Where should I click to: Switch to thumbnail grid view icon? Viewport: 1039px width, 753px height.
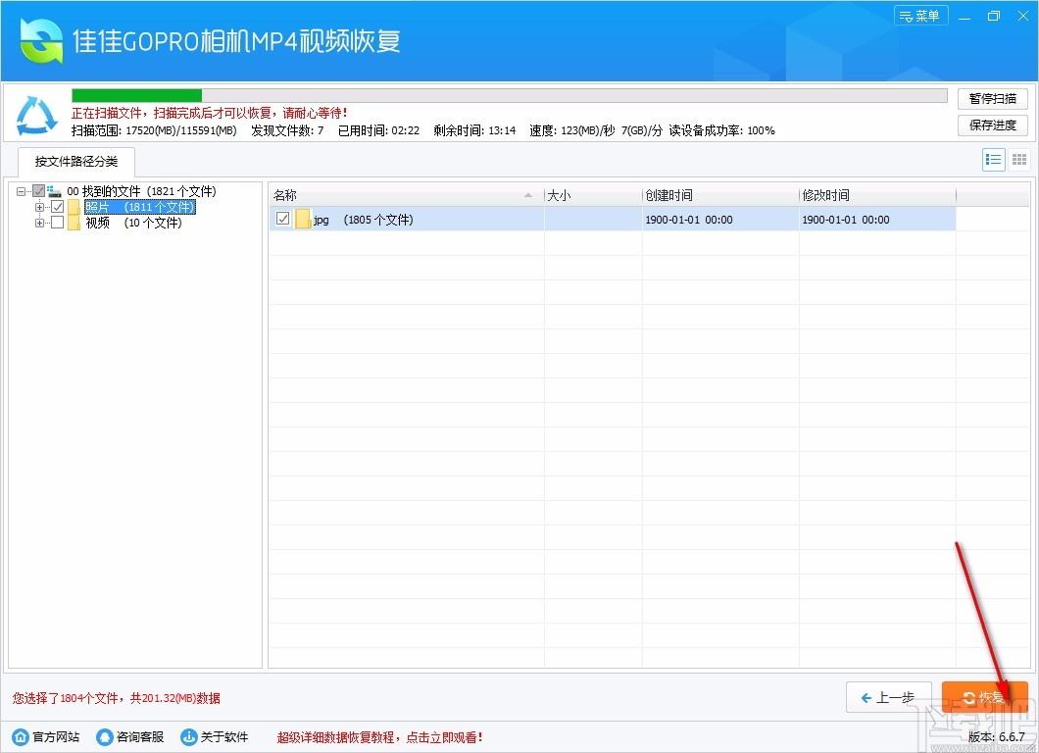(x=1019, y=160)
